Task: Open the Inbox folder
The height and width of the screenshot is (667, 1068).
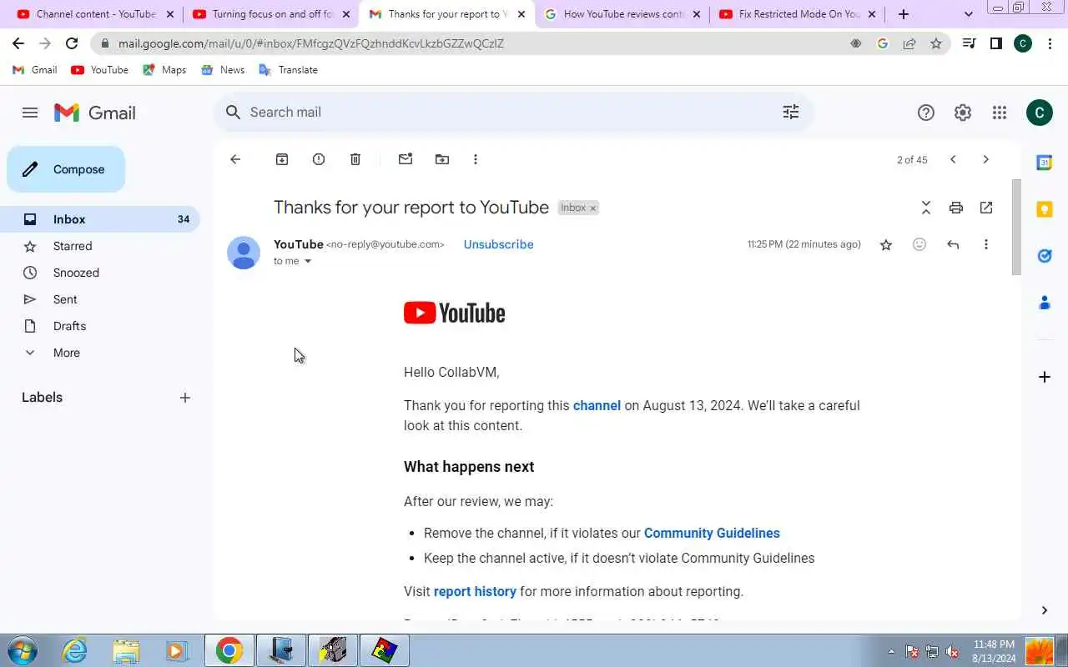Action: click(100, 219)
